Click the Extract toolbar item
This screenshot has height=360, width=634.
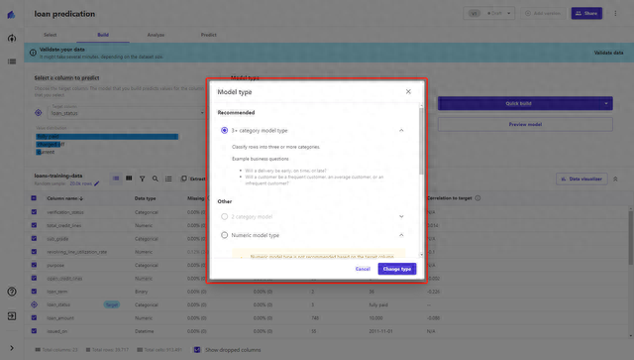pos(194,179)
